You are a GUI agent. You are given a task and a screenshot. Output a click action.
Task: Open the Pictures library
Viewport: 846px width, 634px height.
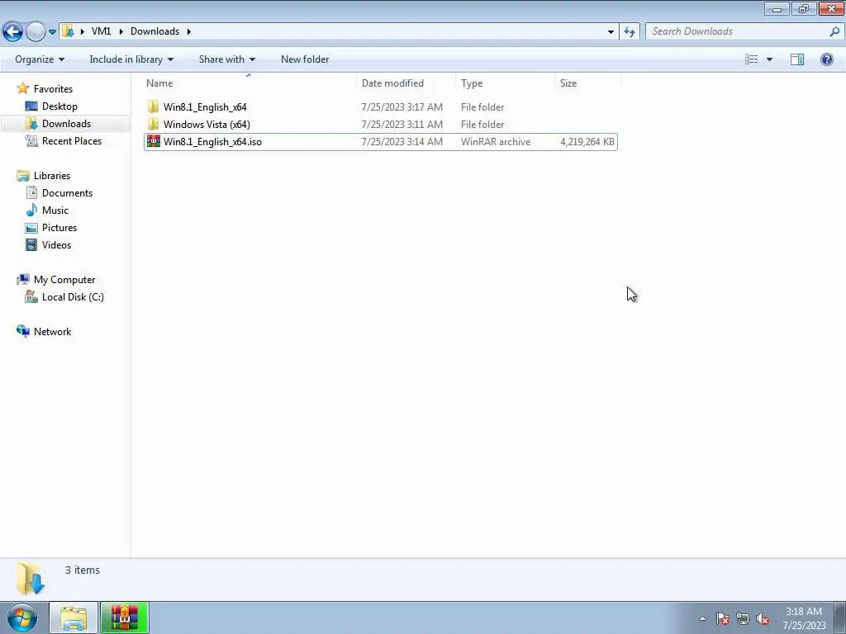pos(59,228)
